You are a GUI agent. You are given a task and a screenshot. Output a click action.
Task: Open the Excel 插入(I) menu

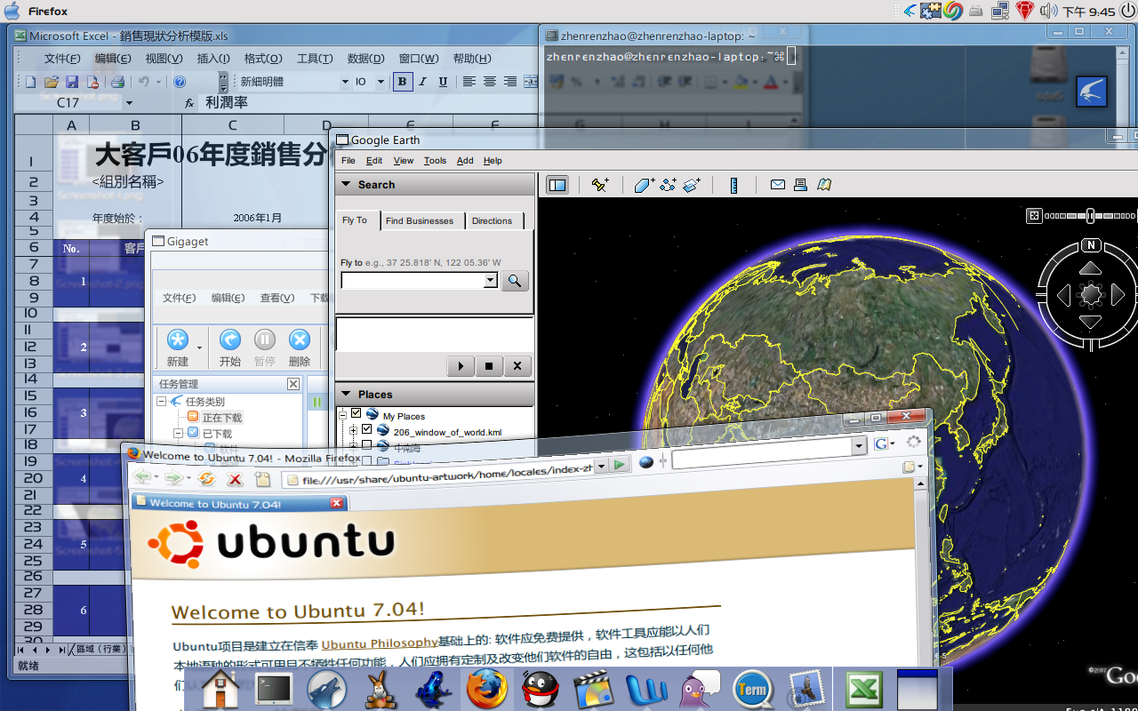tap(213, 59)
